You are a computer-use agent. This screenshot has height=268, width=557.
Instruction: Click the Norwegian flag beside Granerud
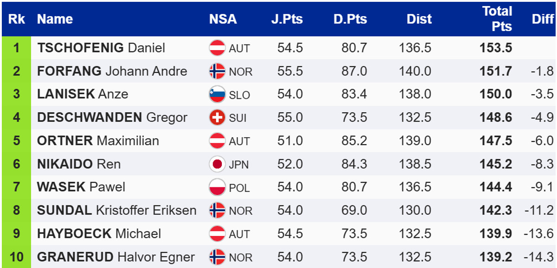tap(217, 257)
